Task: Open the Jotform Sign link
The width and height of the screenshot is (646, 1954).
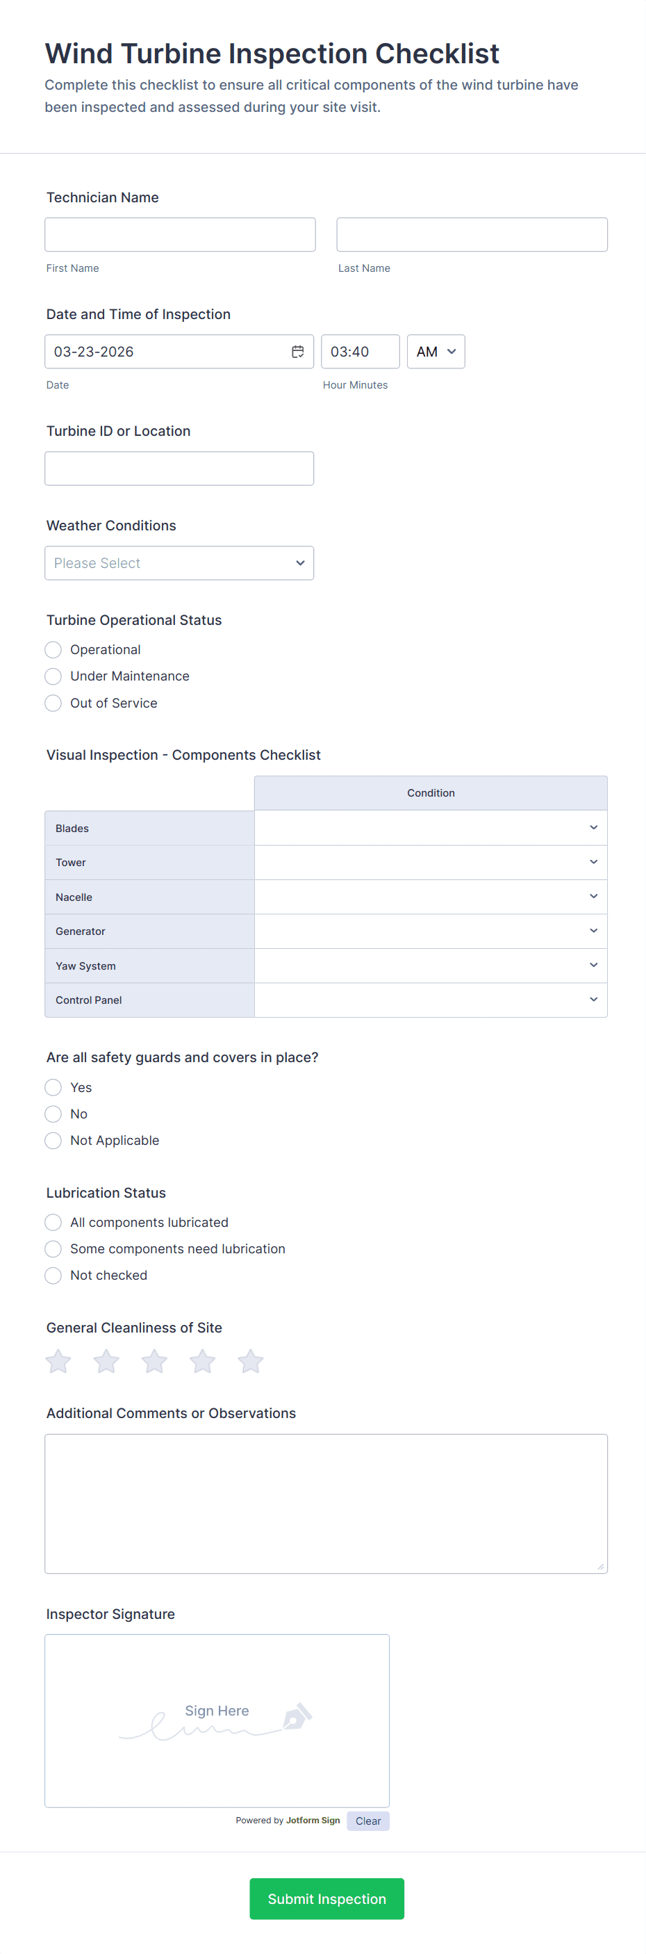Action: (x=313, y=1820)
